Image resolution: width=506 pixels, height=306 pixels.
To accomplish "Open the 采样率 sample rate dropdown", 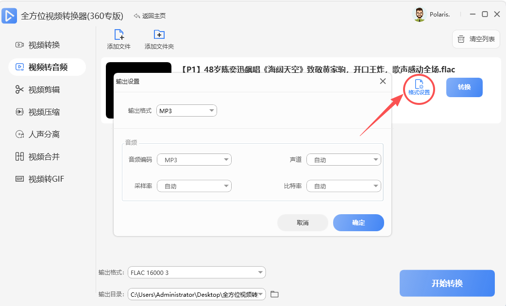I will [194, 186].
